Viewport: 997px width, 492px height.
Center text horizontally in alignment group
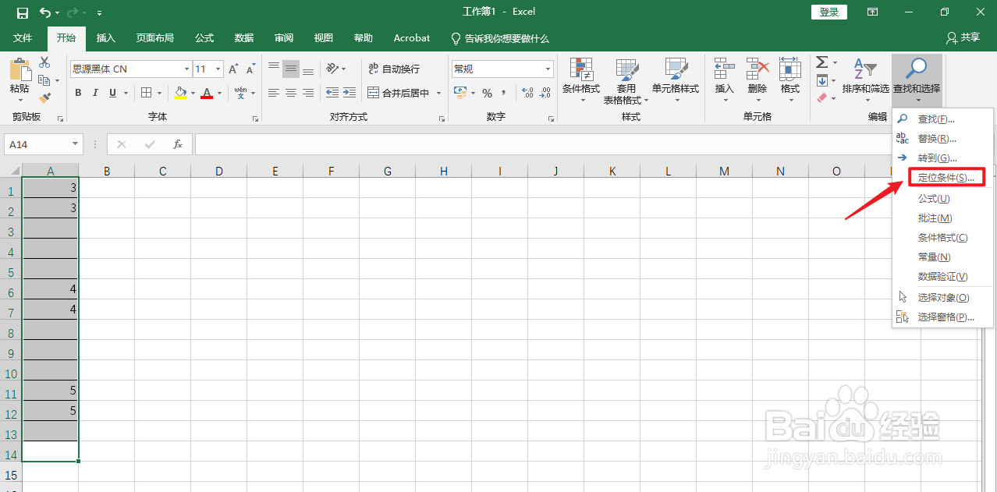(x=291, y=93)
